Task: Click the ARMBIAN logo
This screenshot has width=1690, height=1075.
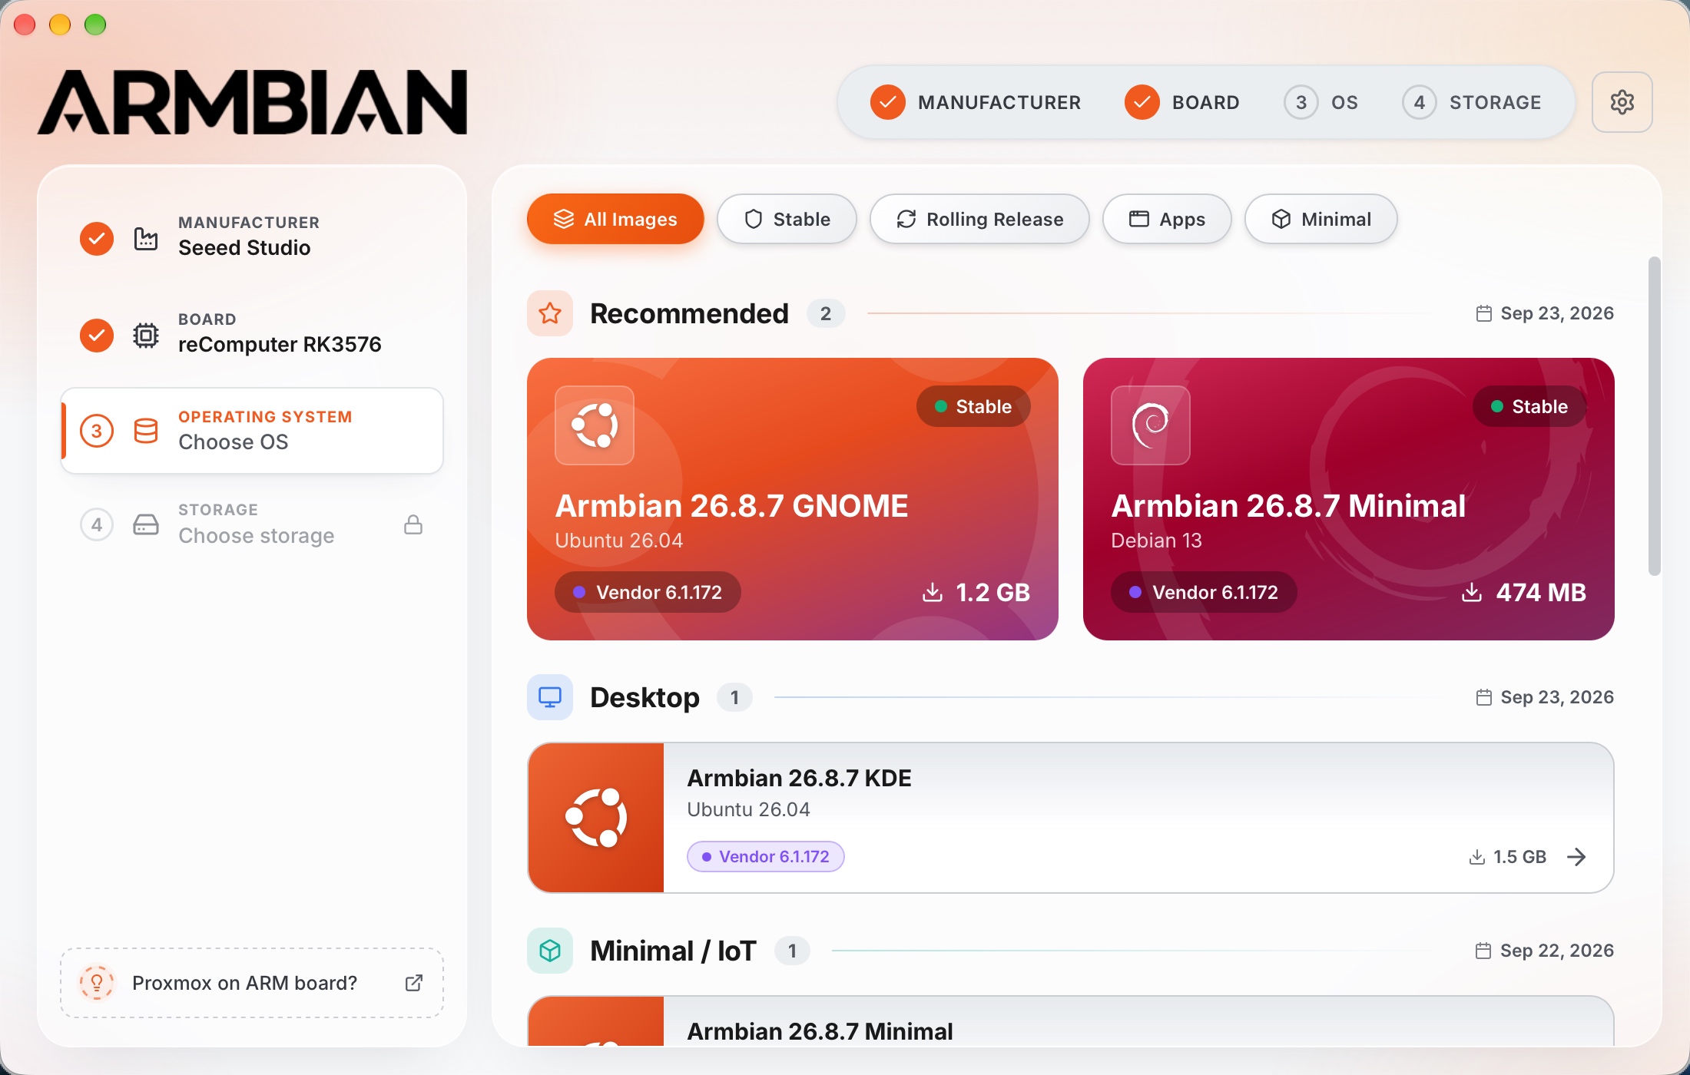Action: [x=252, y=102]
